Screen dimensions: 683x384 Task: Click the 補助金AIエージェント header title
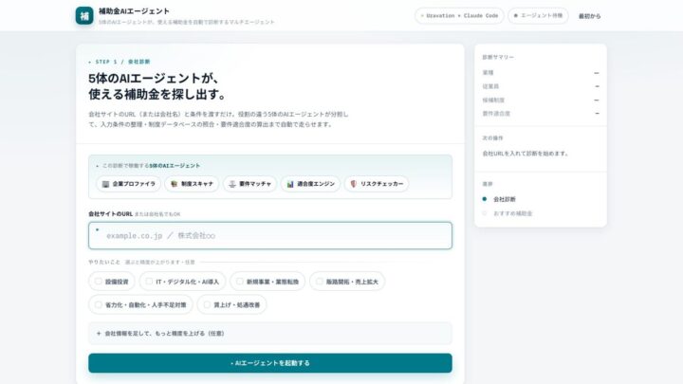(x=134, y=10)
